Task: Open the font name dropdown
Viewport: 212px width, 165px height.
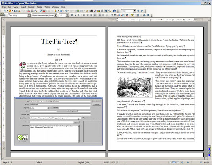Action: pyautogui.click(x=56, y=15)
